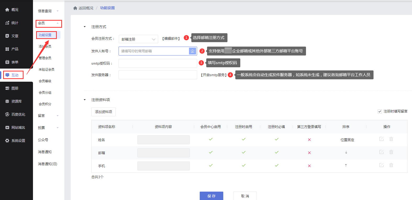Click the smtp授权码 input field
Viewport: 412px width, 200px height.
[x=158, y=63]
